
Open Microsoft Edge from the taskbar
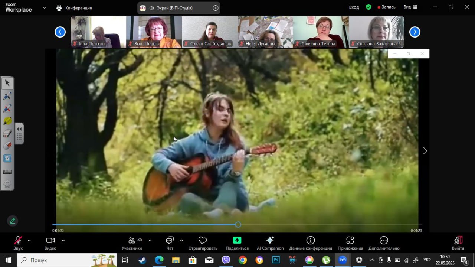pos(159,260)
